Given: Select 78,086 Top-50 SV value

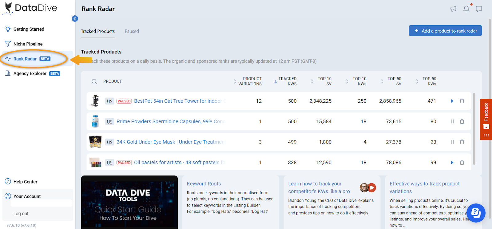Looking at the screenshot, I should coord(394,163).
